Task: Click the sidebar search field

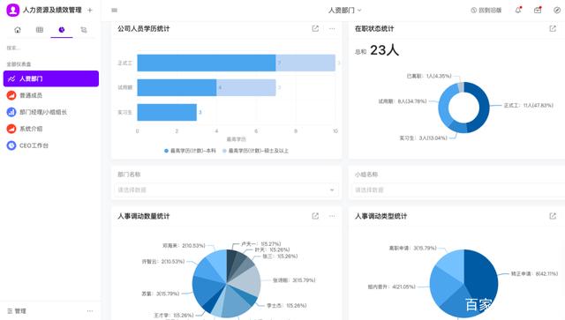Action: [x=51, y=48]
